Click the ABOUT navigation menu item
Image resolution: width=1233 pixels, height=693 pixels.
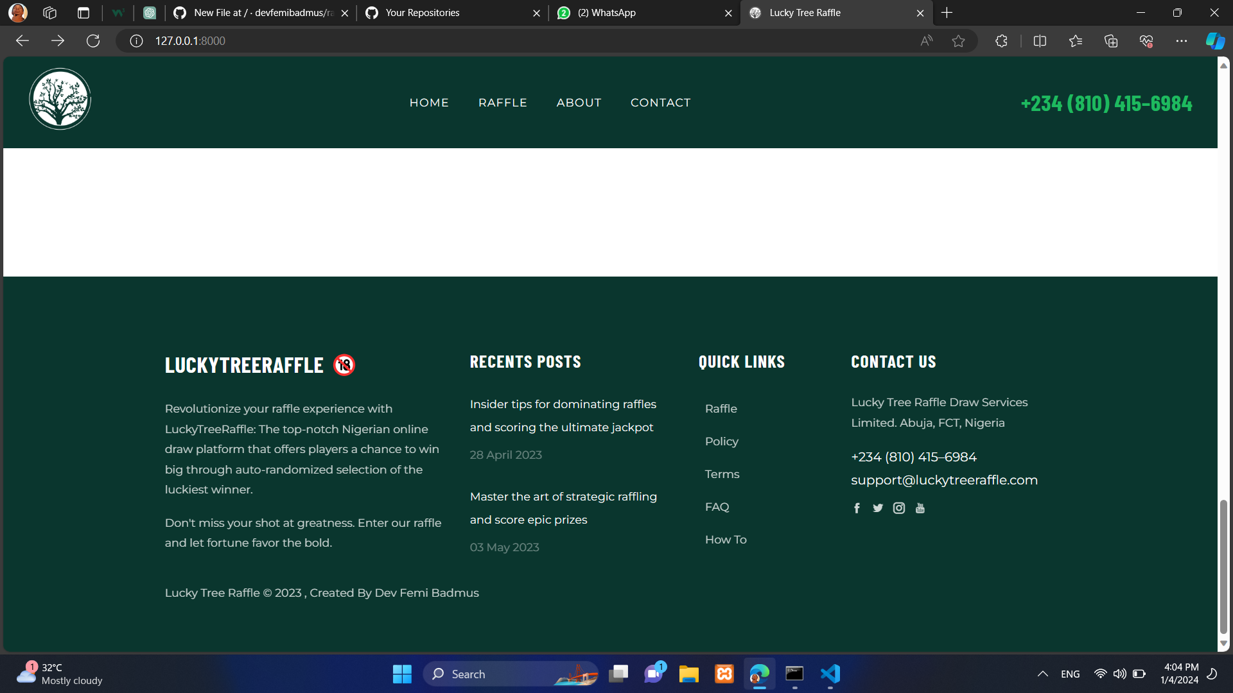pyautogui.click(x=579, y=101)
